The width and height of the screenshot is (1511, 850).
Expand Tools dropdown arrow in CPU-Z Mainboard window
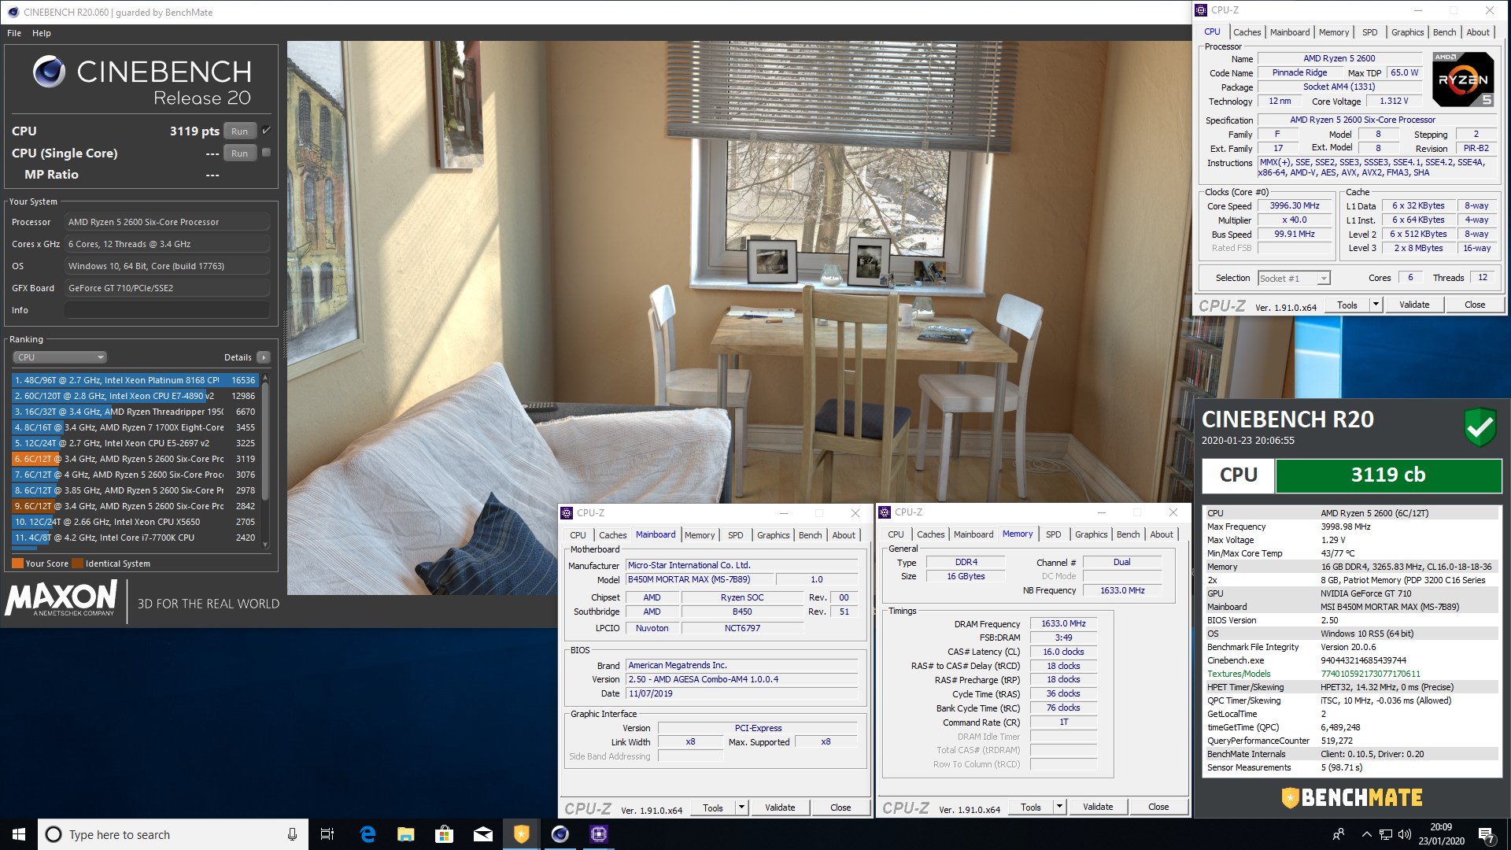coord(741,807)
